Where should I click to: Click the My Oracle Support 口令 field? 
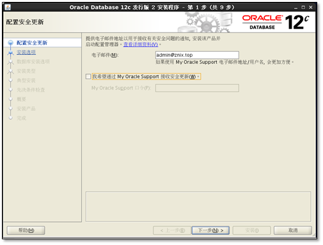click(197, 88)
